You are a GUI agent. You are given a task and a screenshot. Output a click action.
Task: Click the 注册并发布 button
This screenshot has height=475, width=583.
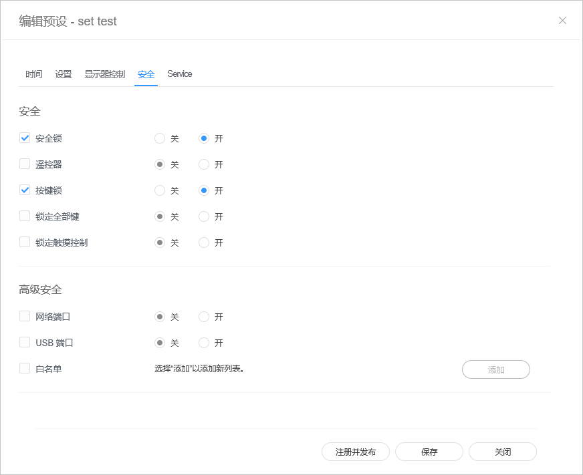[x=356, y=452]
